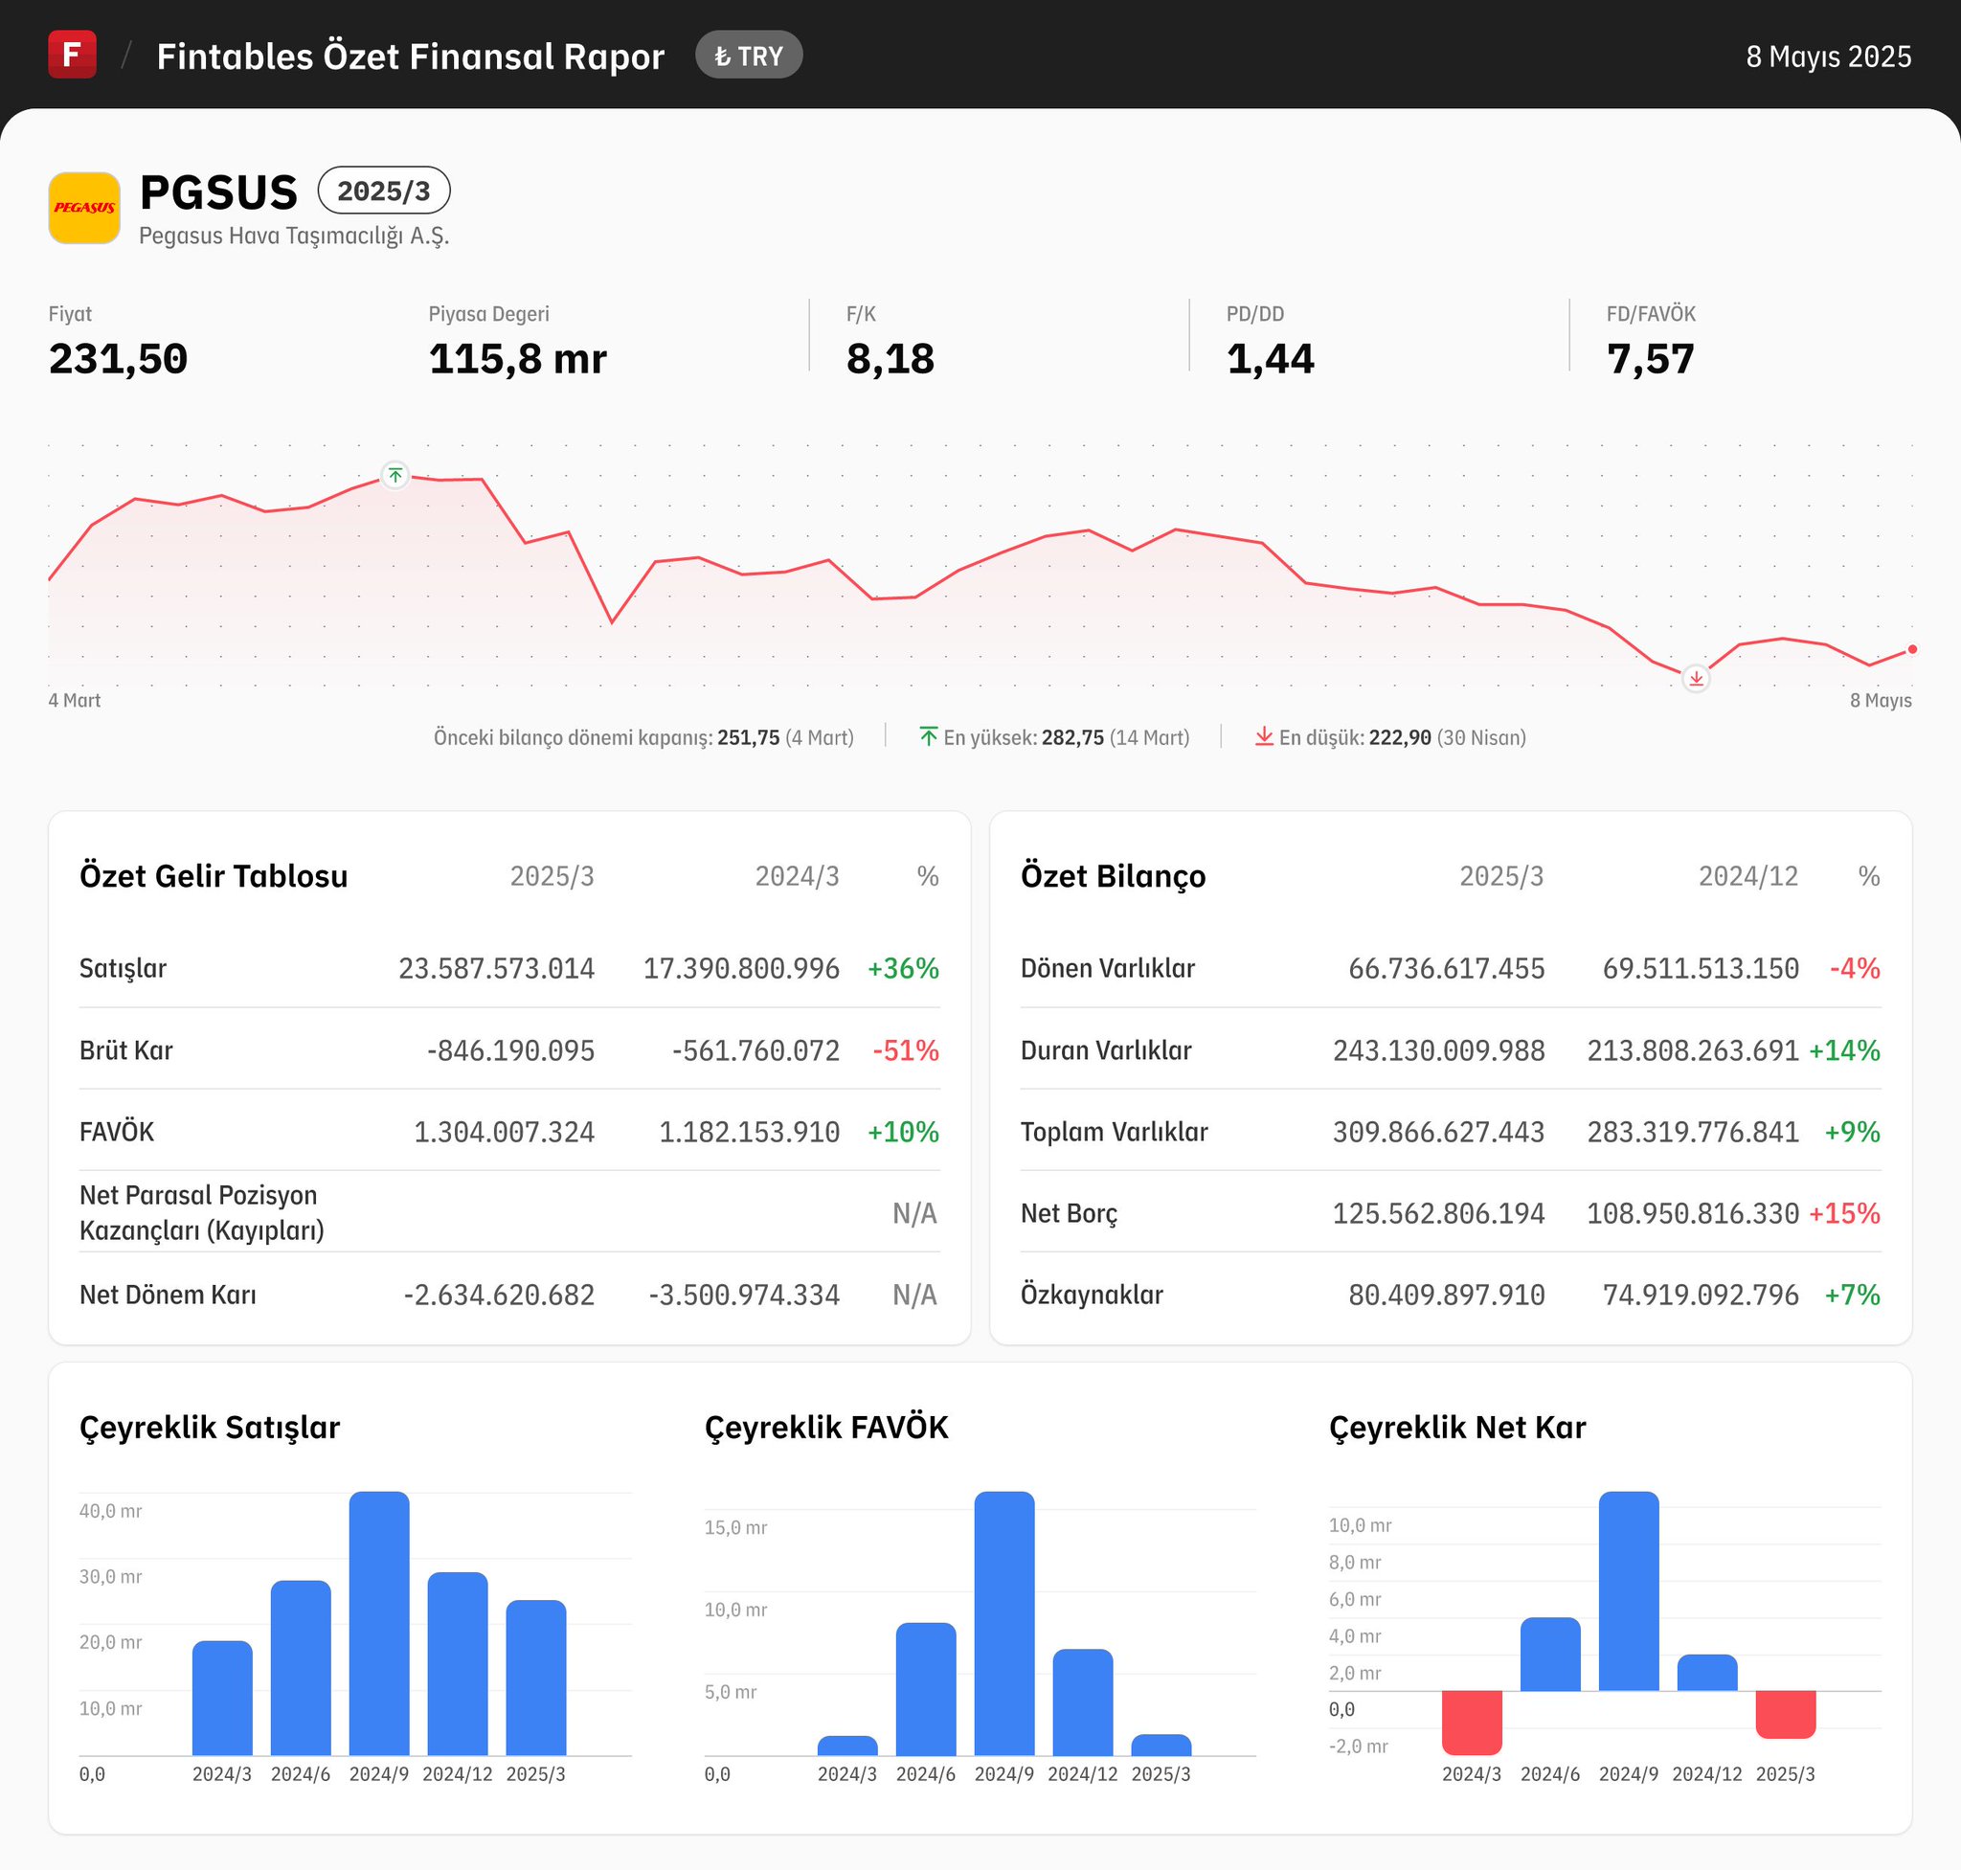Click the 2024/9 bar in Çeyreklik Satışlar

click(x=379, y=1623)
